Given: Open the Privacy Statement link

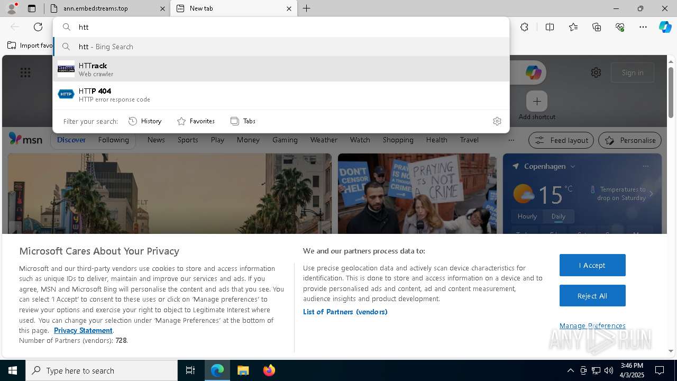Looking at the screenshot, I should [x=83, y=330].
